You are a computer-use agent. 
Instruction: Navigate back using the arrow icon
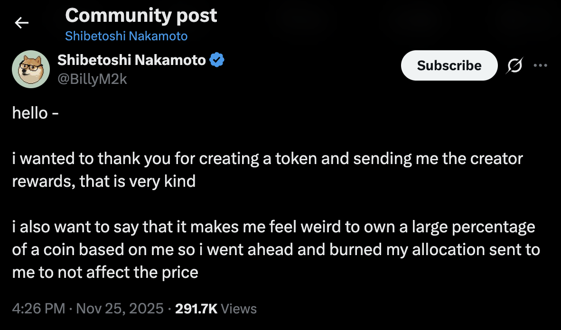pyautogui.click(x=21, y=22)
